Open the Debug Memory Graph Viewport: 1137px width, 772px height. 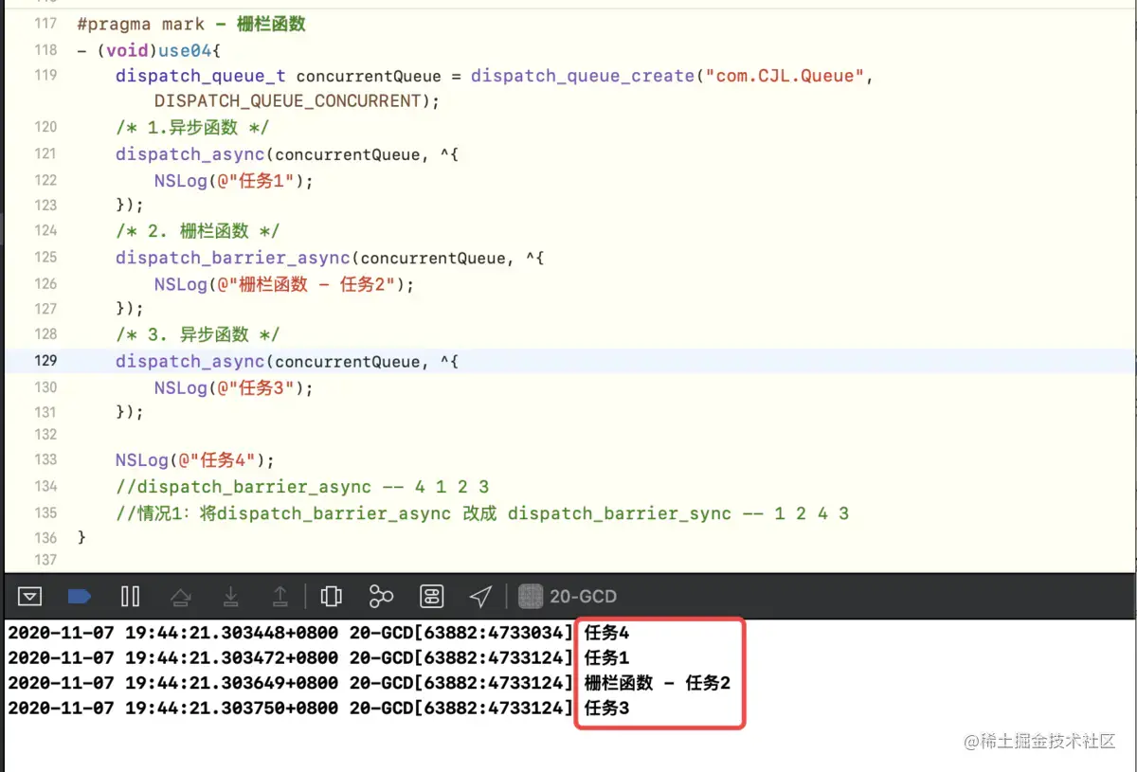tap(381, 596)
